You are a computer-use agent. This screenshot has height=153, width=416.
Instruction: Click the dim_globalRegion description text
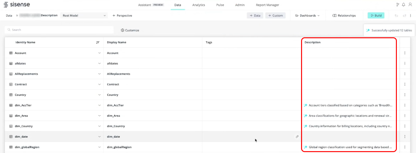[x=351, y=147]
